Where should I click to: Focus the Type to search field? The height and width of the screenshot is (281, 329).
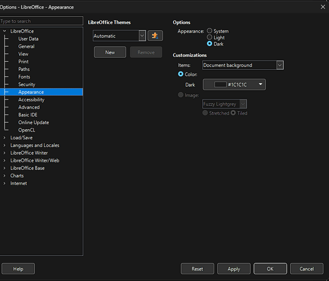click(x=41, y=21)
